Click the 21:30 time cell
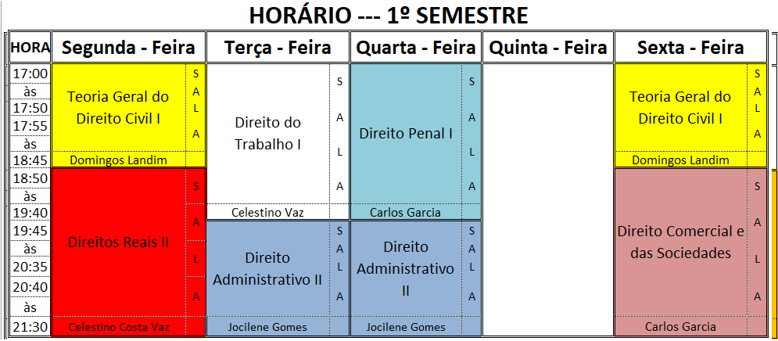Viewport: 778px width, 341px height. pos(30,326)
